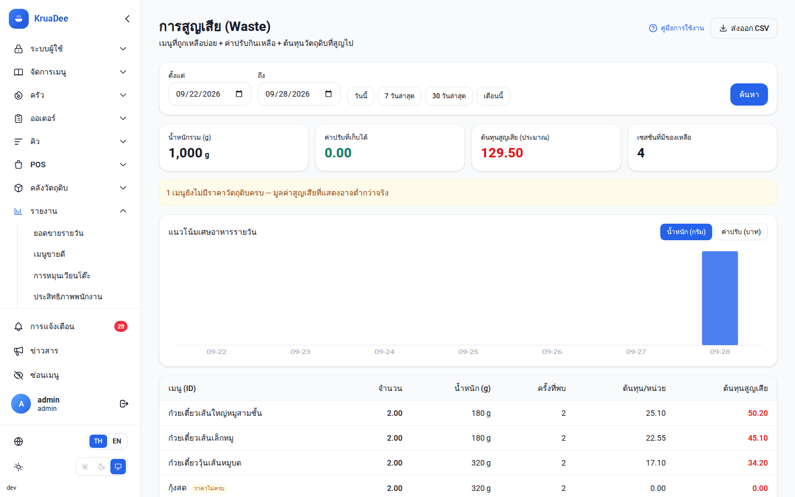Expand the คิว menu section
The height and width of the screenshot is (497, 795).
point(70,141)
